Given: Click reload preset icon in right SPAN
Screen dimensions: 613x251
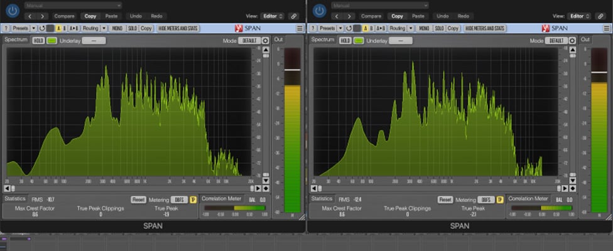Looking at the screenshot, I should 349,28.
